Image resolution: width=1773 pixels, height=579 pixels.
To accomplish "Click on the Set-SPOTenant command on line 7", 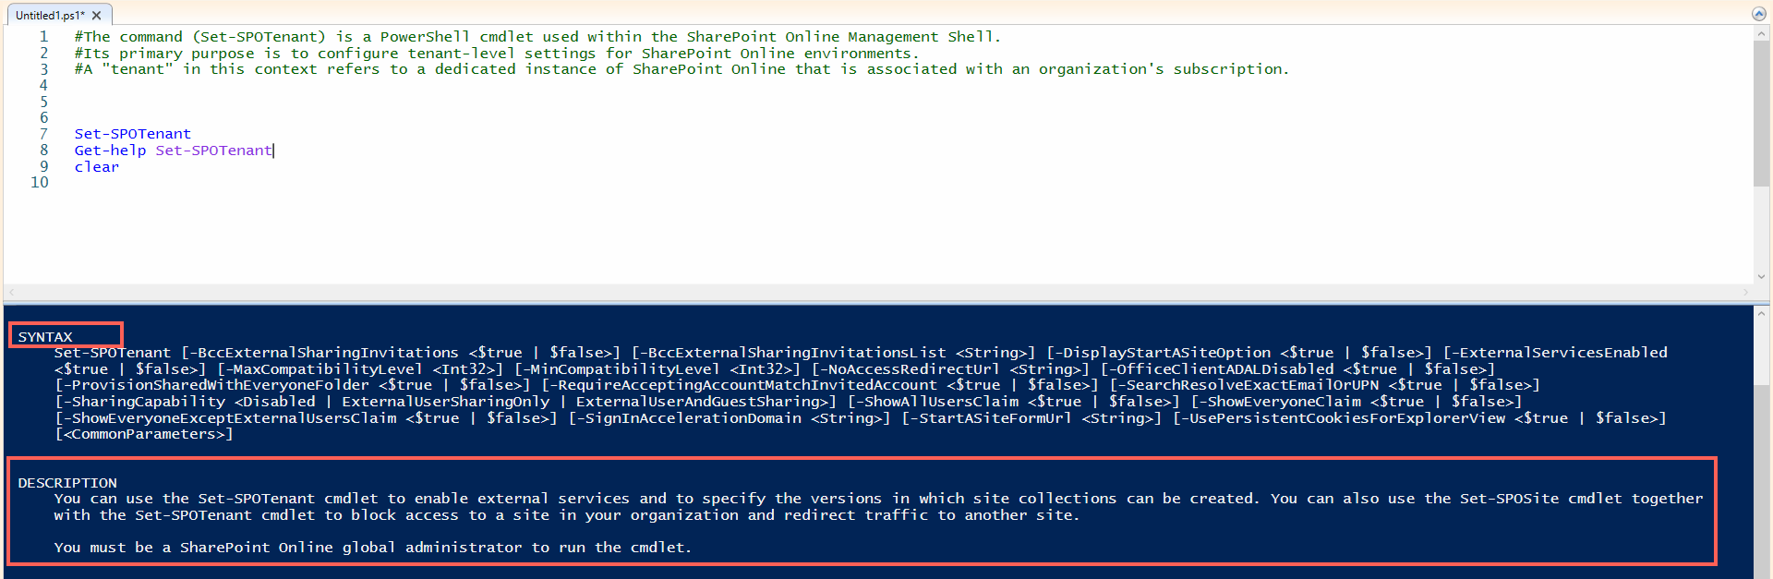I will [x=133, y=134].
